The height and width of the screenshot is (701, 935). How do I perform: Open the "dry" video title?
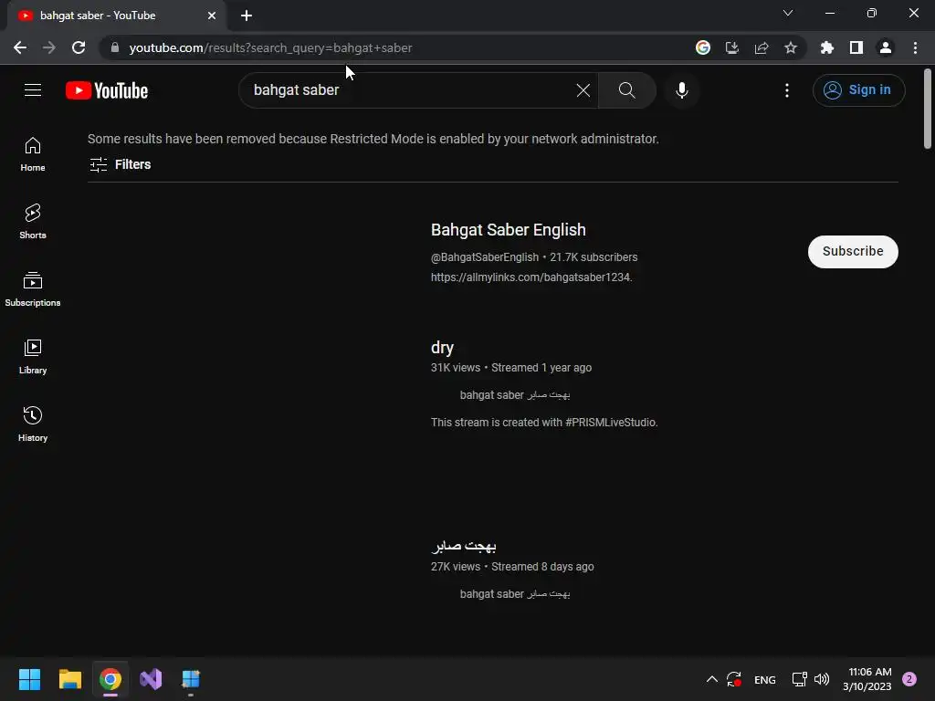click(x=442, y=348)
